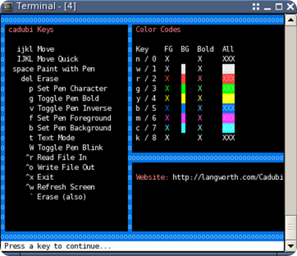Click the yellow All color block
The image size is (297, 256).
pyautogui.click(x=228, y=99)
